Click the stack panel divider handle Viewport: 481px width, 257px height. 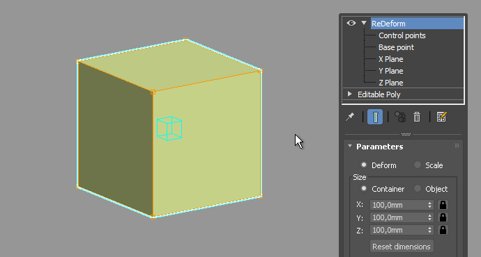[x=406, y=134]
